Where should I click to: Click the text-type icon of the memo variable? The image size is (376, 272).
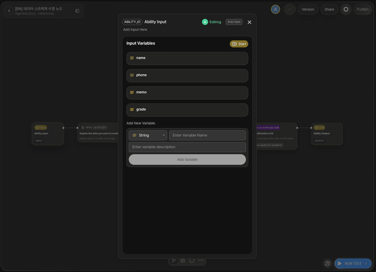pos(132,92)
